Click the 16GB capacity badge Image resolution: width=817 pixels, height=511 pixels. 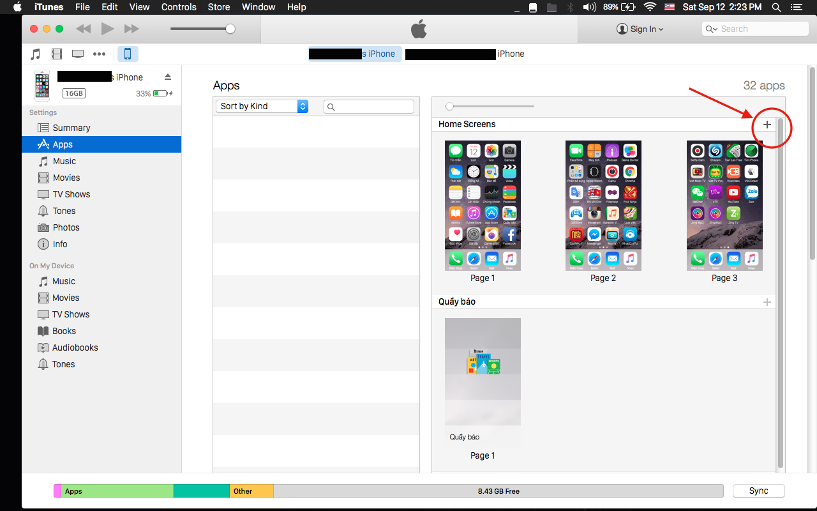[x=73, y=93]
